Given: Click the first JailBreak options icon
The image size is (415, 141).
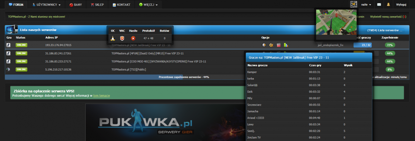Looking at the screenshot, I should (264, 45).
